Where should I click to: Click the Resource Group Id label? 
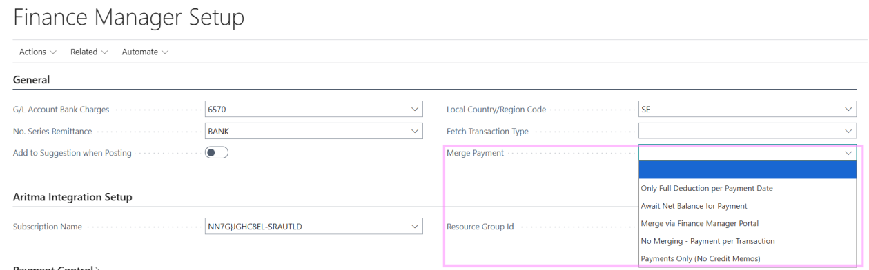(x=480, y=227)
